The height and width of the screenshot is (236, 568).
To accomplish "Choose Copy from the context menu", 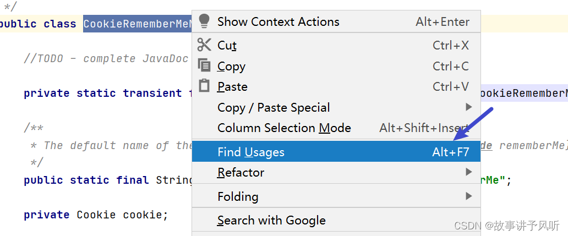I will 231,66.
